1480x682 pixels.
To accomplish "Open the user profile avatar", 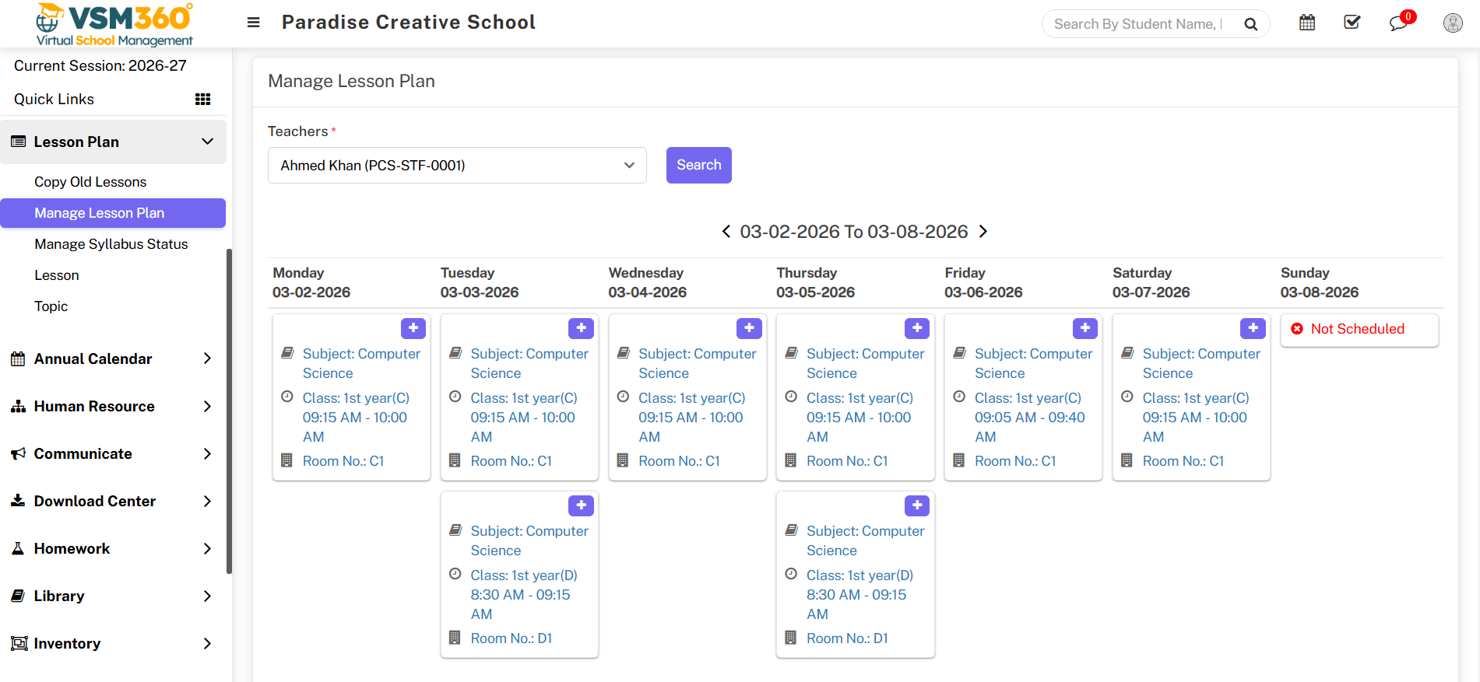I will 1453,23.
